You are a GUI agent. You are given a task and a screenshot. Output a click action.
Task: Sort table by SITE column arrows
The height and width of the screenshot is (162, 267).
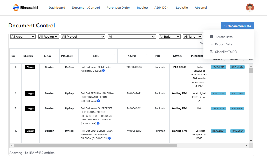[x=114, y=56]
